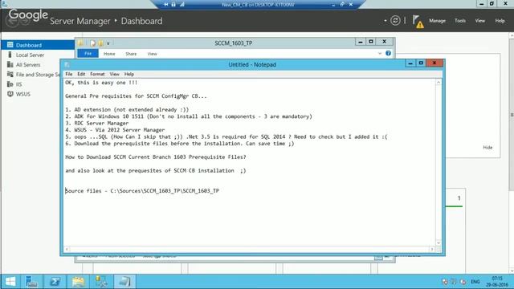Open Manage menu in Server Manager
The height and width of the screenshot is (289, 514).
point(437,21)
